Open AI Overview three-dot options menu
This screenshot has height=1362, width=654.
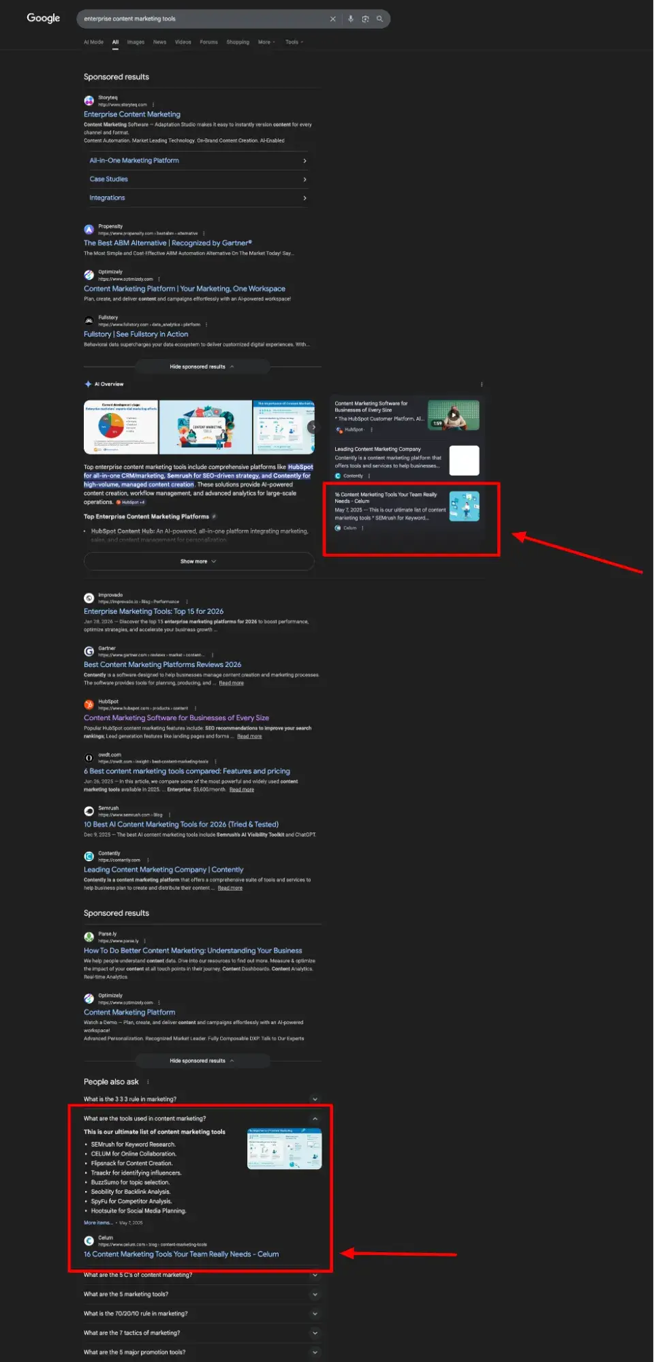tap(482, 384)
